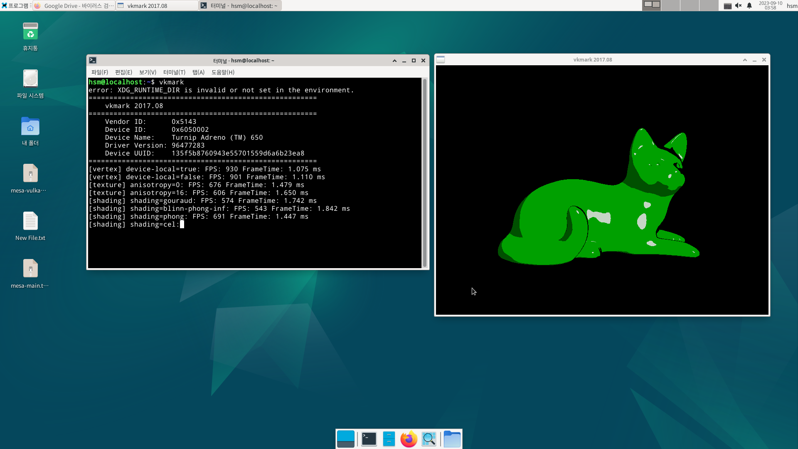Open a terminal from the dock
The width and height of the screenshot is (798, 449).
[369, 439]
